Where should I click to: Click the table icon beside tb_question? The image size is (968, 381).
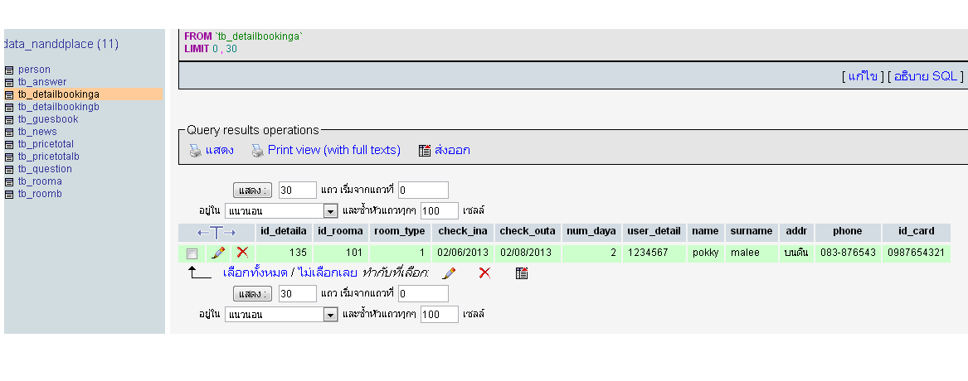coord(8,170)
